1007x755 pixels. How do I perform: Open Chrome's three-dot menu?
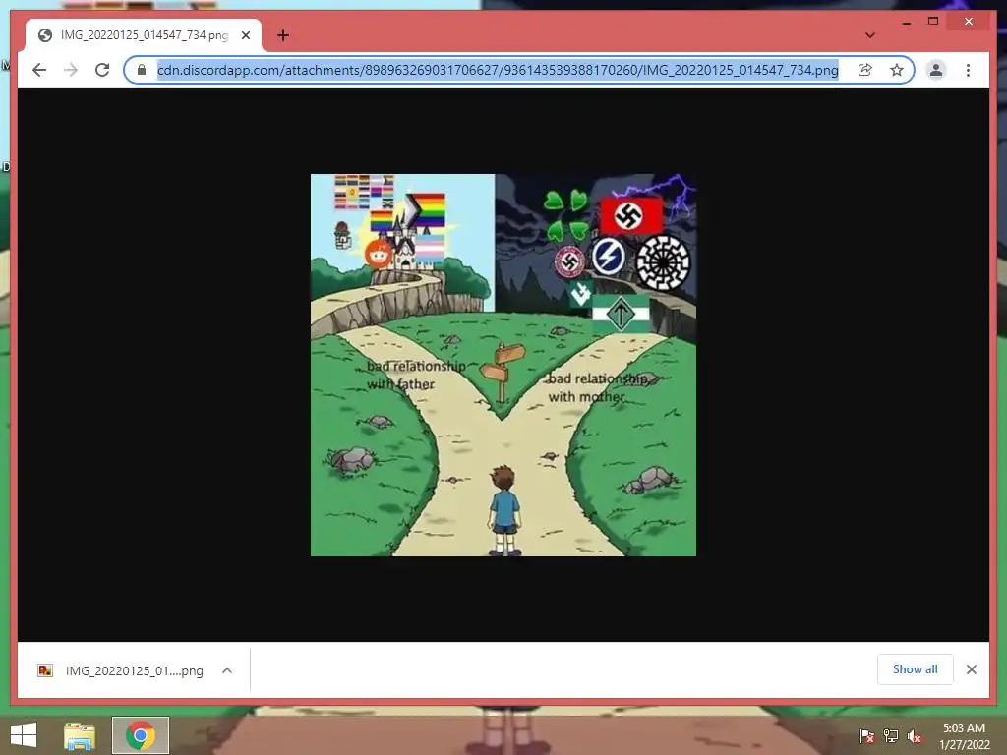pyautogui.click(x=968, y=70)
